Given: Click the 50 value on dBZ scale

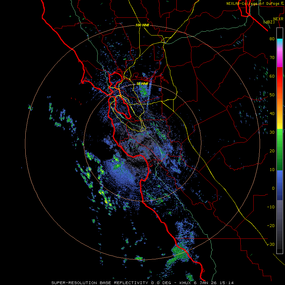Looking at the screenshot, I should click(272, 95).
